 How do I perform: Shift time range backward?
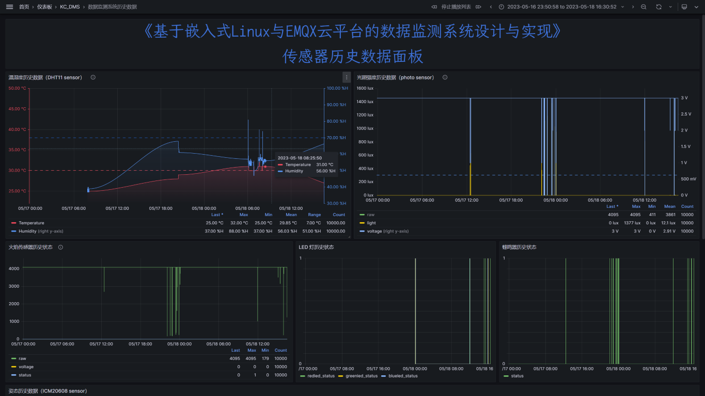[x=491, y=7]
